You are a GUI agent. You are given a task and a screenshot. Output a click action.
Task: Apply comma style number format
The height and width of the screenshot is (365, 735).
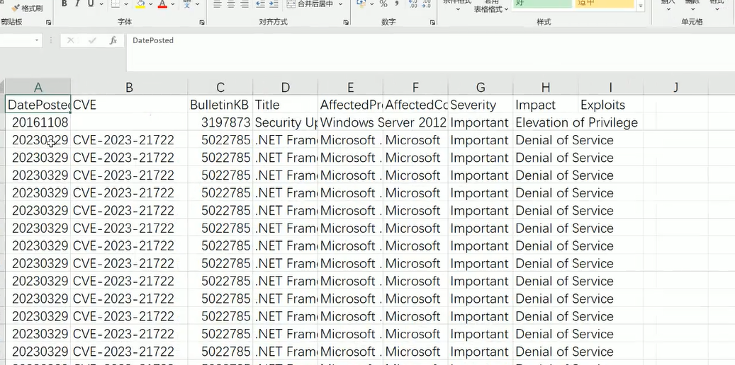(x=397, y=4)
